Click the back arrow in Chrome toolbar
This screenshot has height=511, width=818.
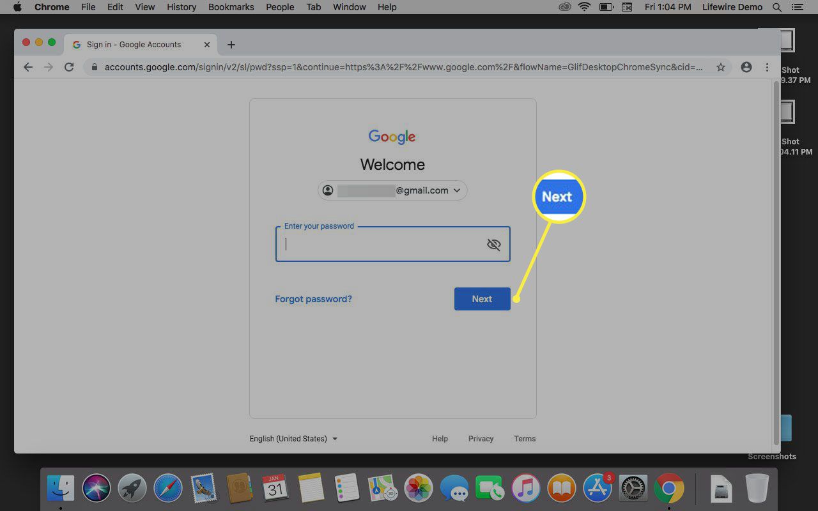(27, 67)
